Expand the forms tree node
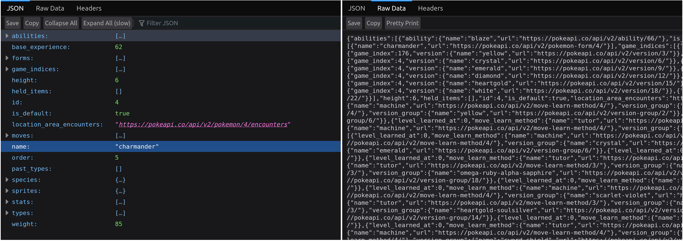The height and width of the screenshot is (241, 683). click(x=7, y=58)
